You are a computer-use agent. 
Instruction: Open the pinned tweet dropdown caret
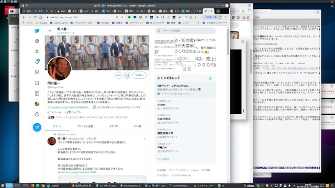[x=145, y=139]
